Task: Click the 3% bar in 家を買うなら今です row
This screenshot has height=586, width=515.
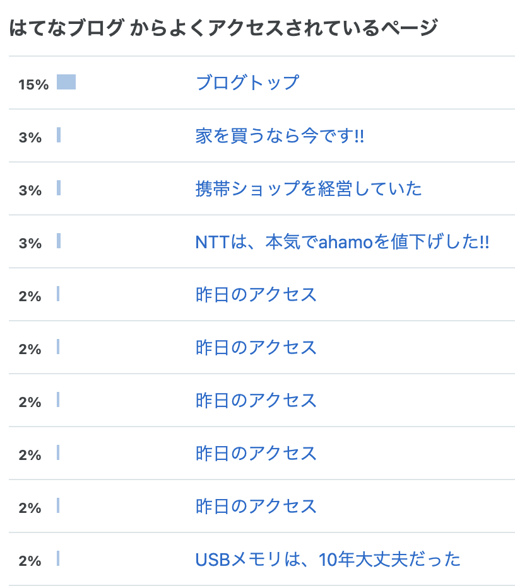Action: (x=59, y=135)
